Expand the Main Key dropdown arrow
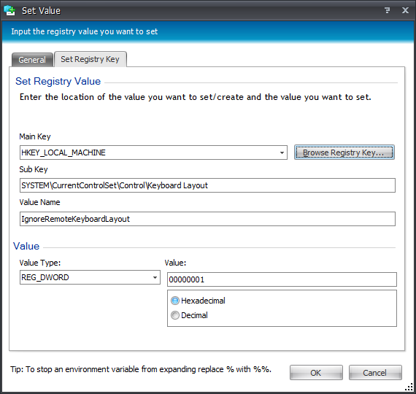This screenshot has height=394, width=416. pos(282,152)
